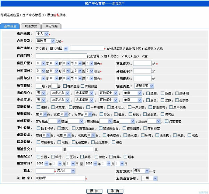This screenshot has width=209, height=194.
Task: Open the 其它信息 tab
Action: tap(51, 26)
